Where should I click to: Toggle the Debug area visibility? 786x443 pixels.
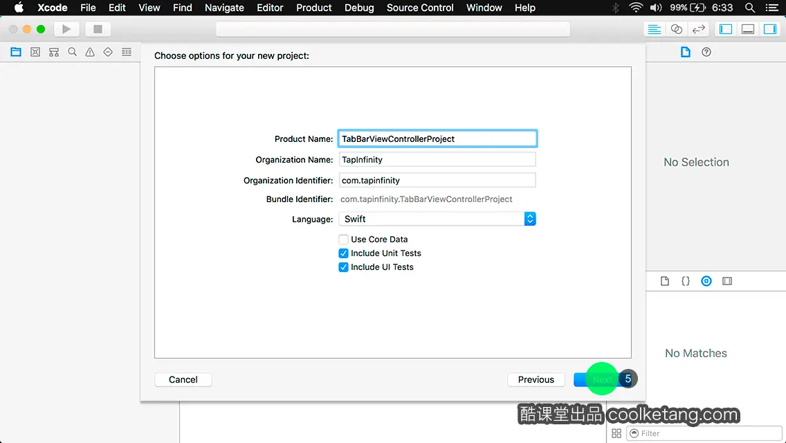748,29
